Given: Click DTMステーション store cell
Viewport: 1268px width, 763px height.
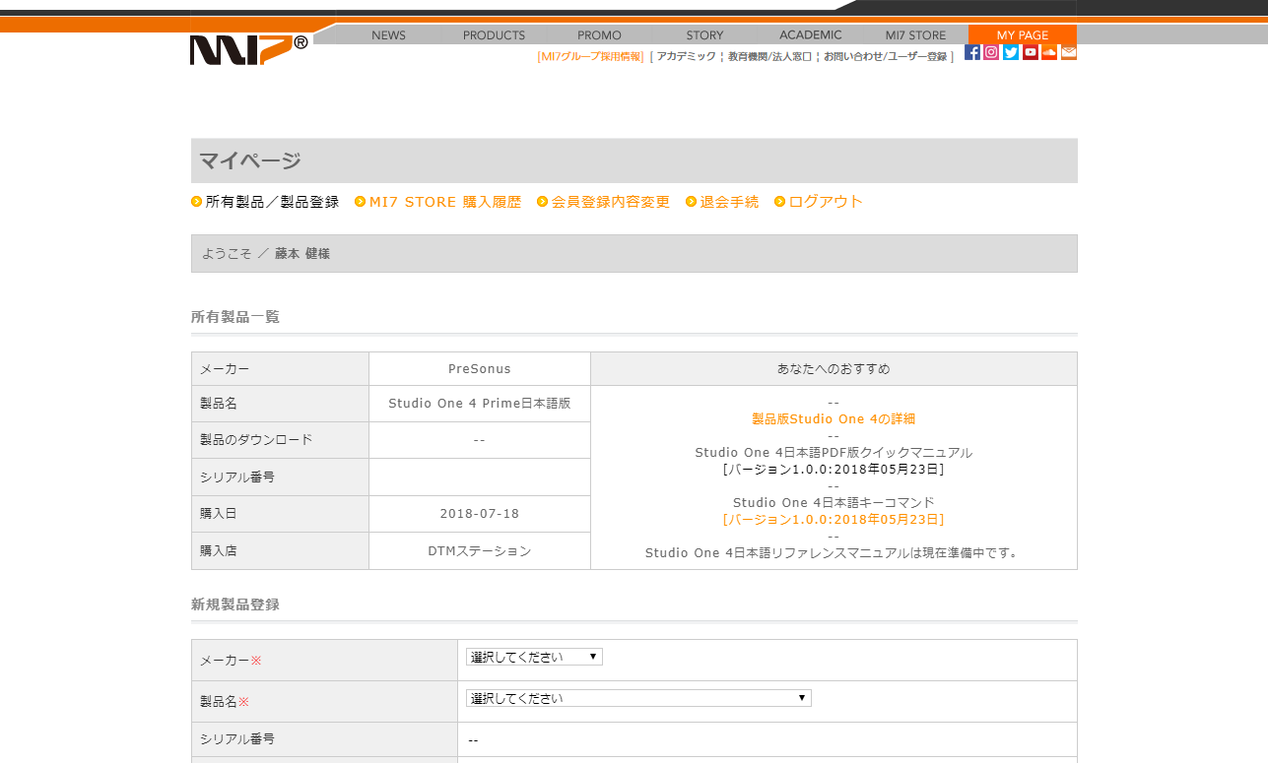Looking at the screenshot, I should click(x=480, y=551).
